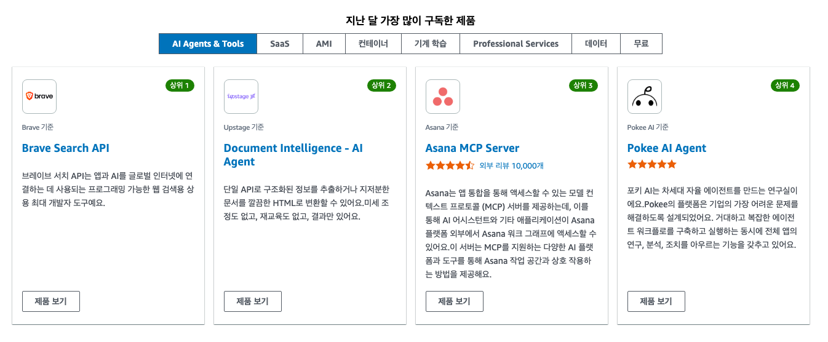This screenshot has width=828, height=342.
Task: Open the AMI tab
Action: pos(324,44)
